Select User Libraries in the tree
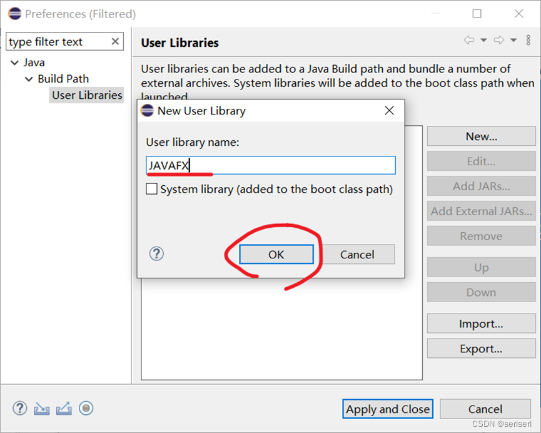The width and height of the screenshot is (541, 433). click(x=87, y=95)
